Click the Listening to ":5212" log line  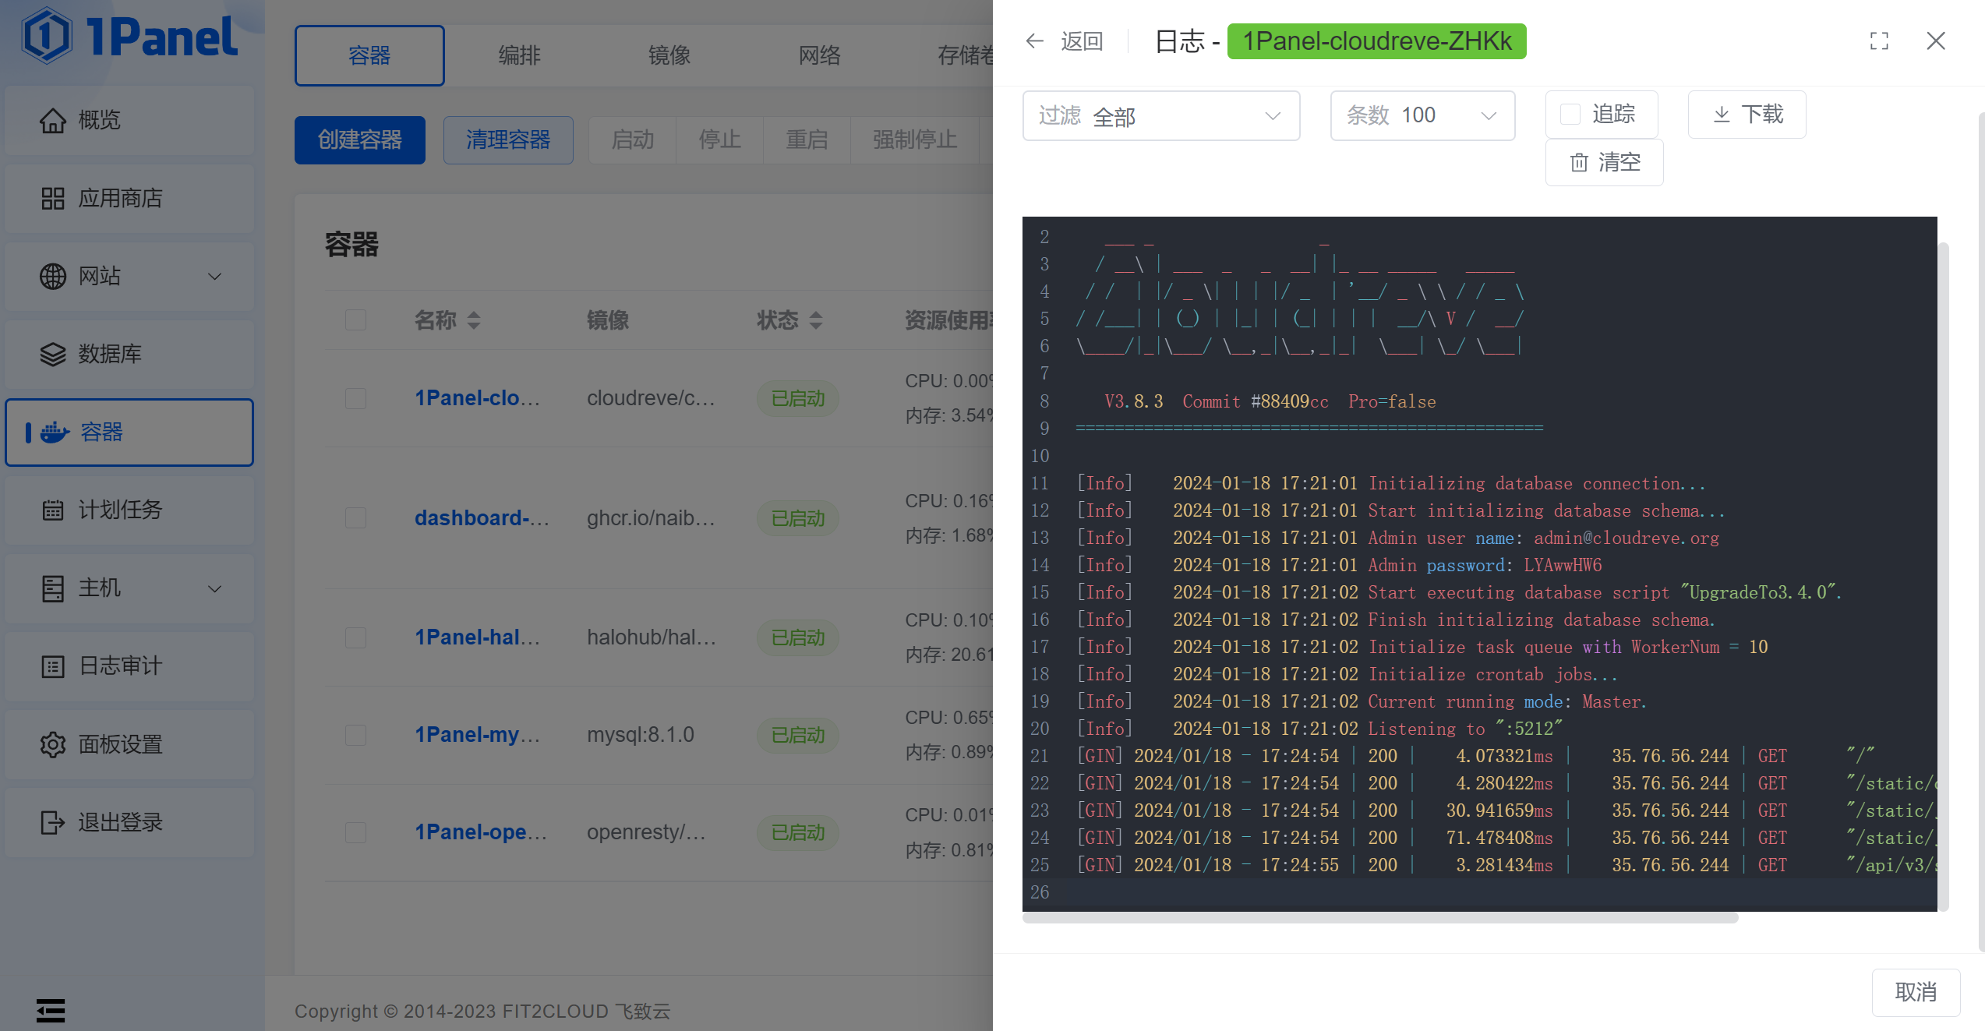pyautogui.click(x=1319, y=729)
